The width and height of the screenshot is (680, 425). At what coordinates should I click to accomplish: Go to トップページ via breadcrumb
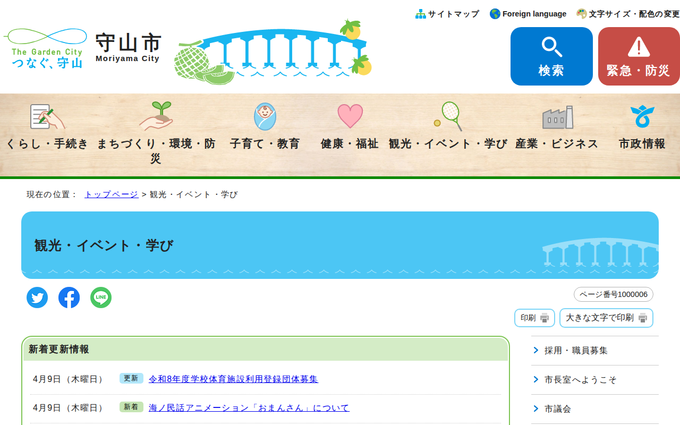[112, 194]
